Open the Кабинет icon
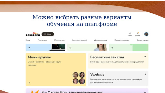The height and width of the screenshot is (93, 165). (130, 34)
